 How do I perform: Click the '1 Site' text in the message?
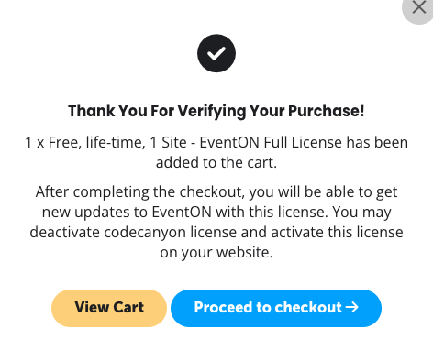point(168,142)
